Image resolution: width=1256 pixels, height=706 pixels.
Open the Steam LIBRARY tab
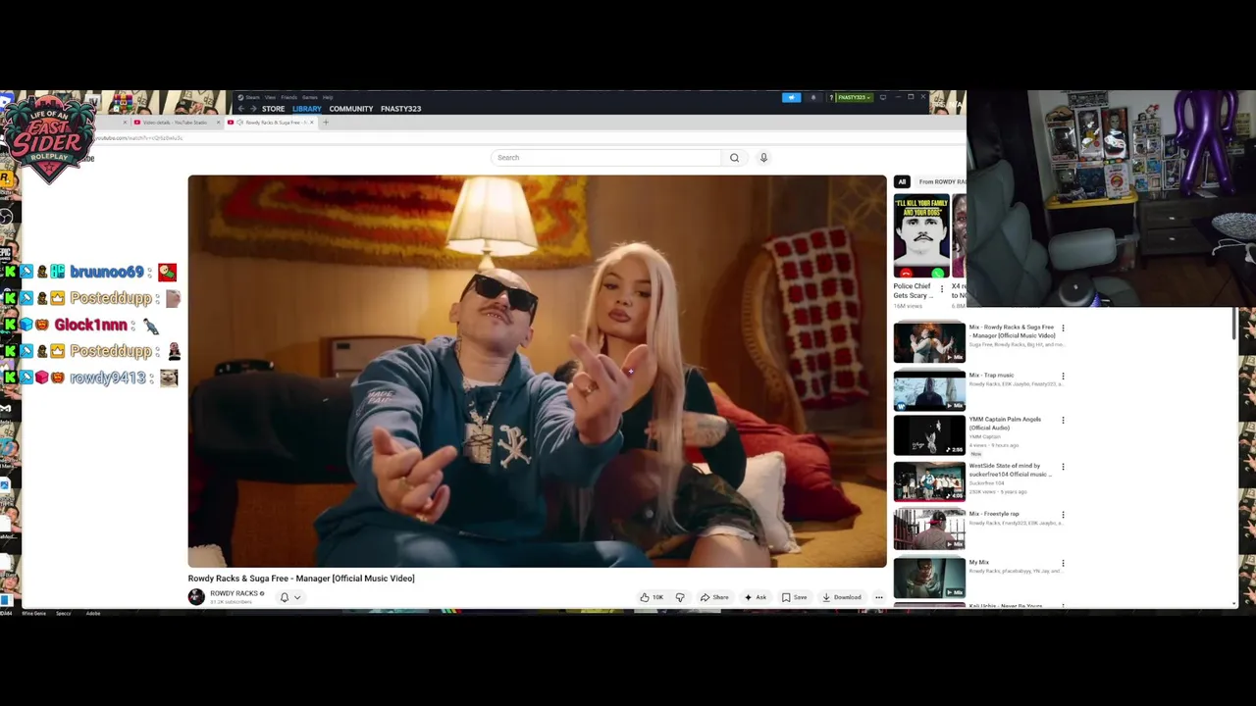tap(306, 109)
